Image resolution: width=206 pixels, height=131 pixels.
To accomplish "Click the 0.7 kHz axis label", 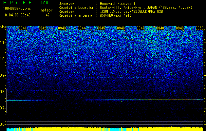I will click(x=2, y=108).
